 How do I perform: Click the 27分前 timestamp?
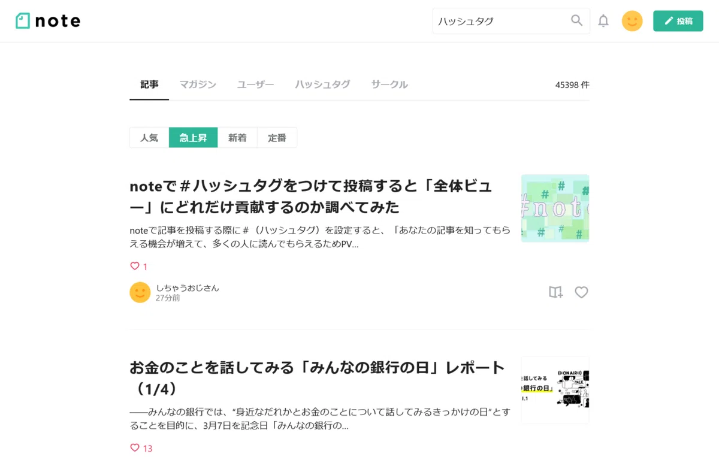[168, 298]
